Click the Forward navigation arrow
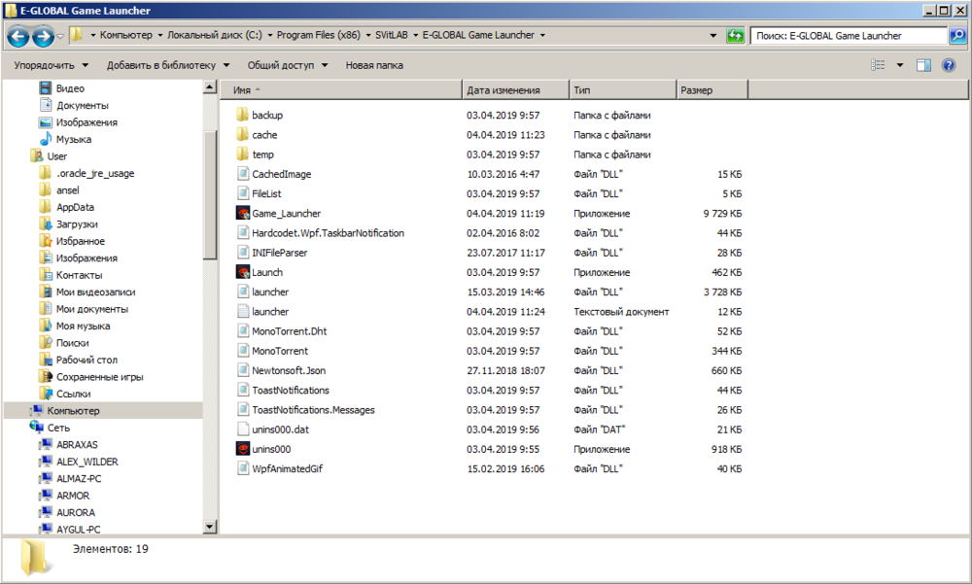This screenshot has width=972, height=584. click(42, 36)
